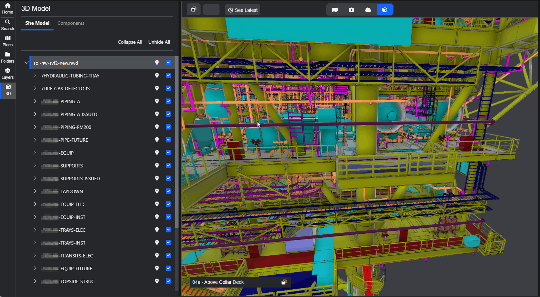Expand the -PIPING-FM200 node

pyautogui.click(x=35, y=127)
